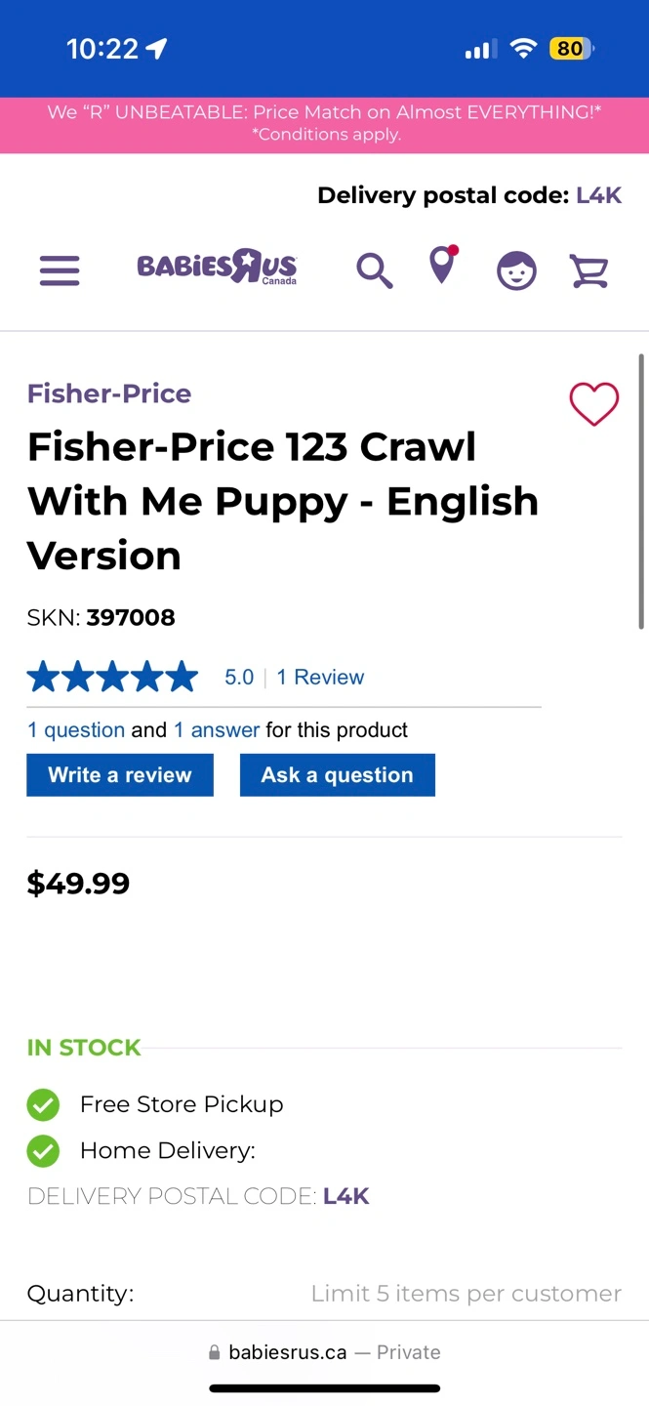649x1406 pixels.
Task: Tap the Home Delivery green checkmark
Action: pyautogui.click(x=43, y=1151)
